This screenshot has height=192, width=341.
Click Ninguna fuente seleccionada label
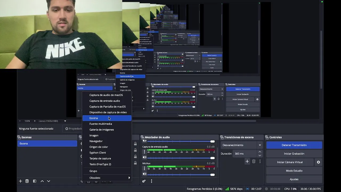(x=36, y=129)
